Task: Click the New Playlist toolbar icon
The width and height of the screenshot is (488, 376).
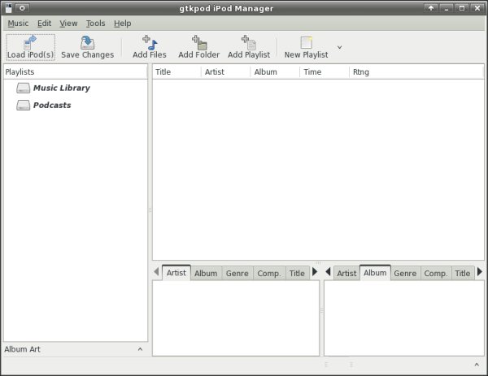Action: [307, 42]
